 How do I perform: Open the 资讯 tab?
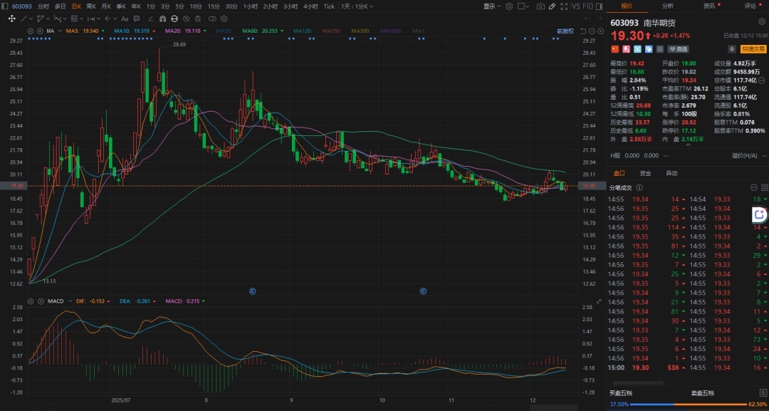pos(709,6)
